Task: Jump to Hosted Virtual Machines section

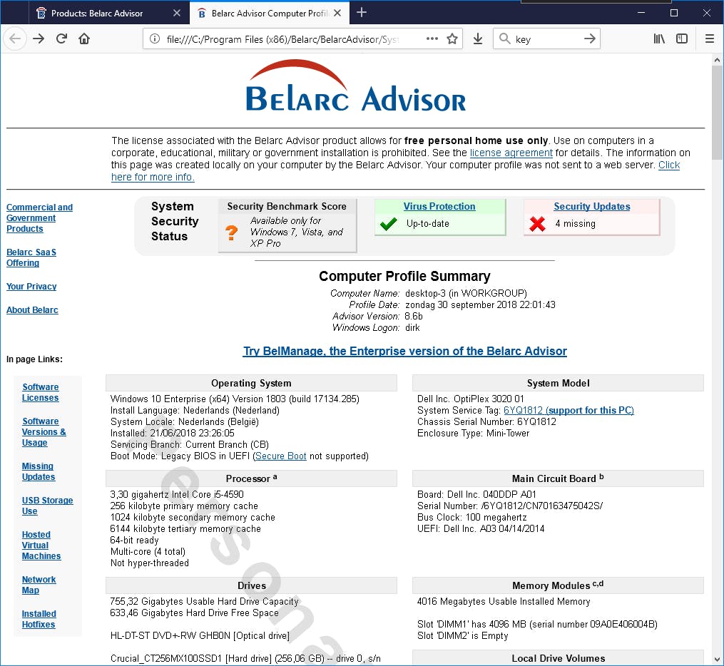Action: 41,545
